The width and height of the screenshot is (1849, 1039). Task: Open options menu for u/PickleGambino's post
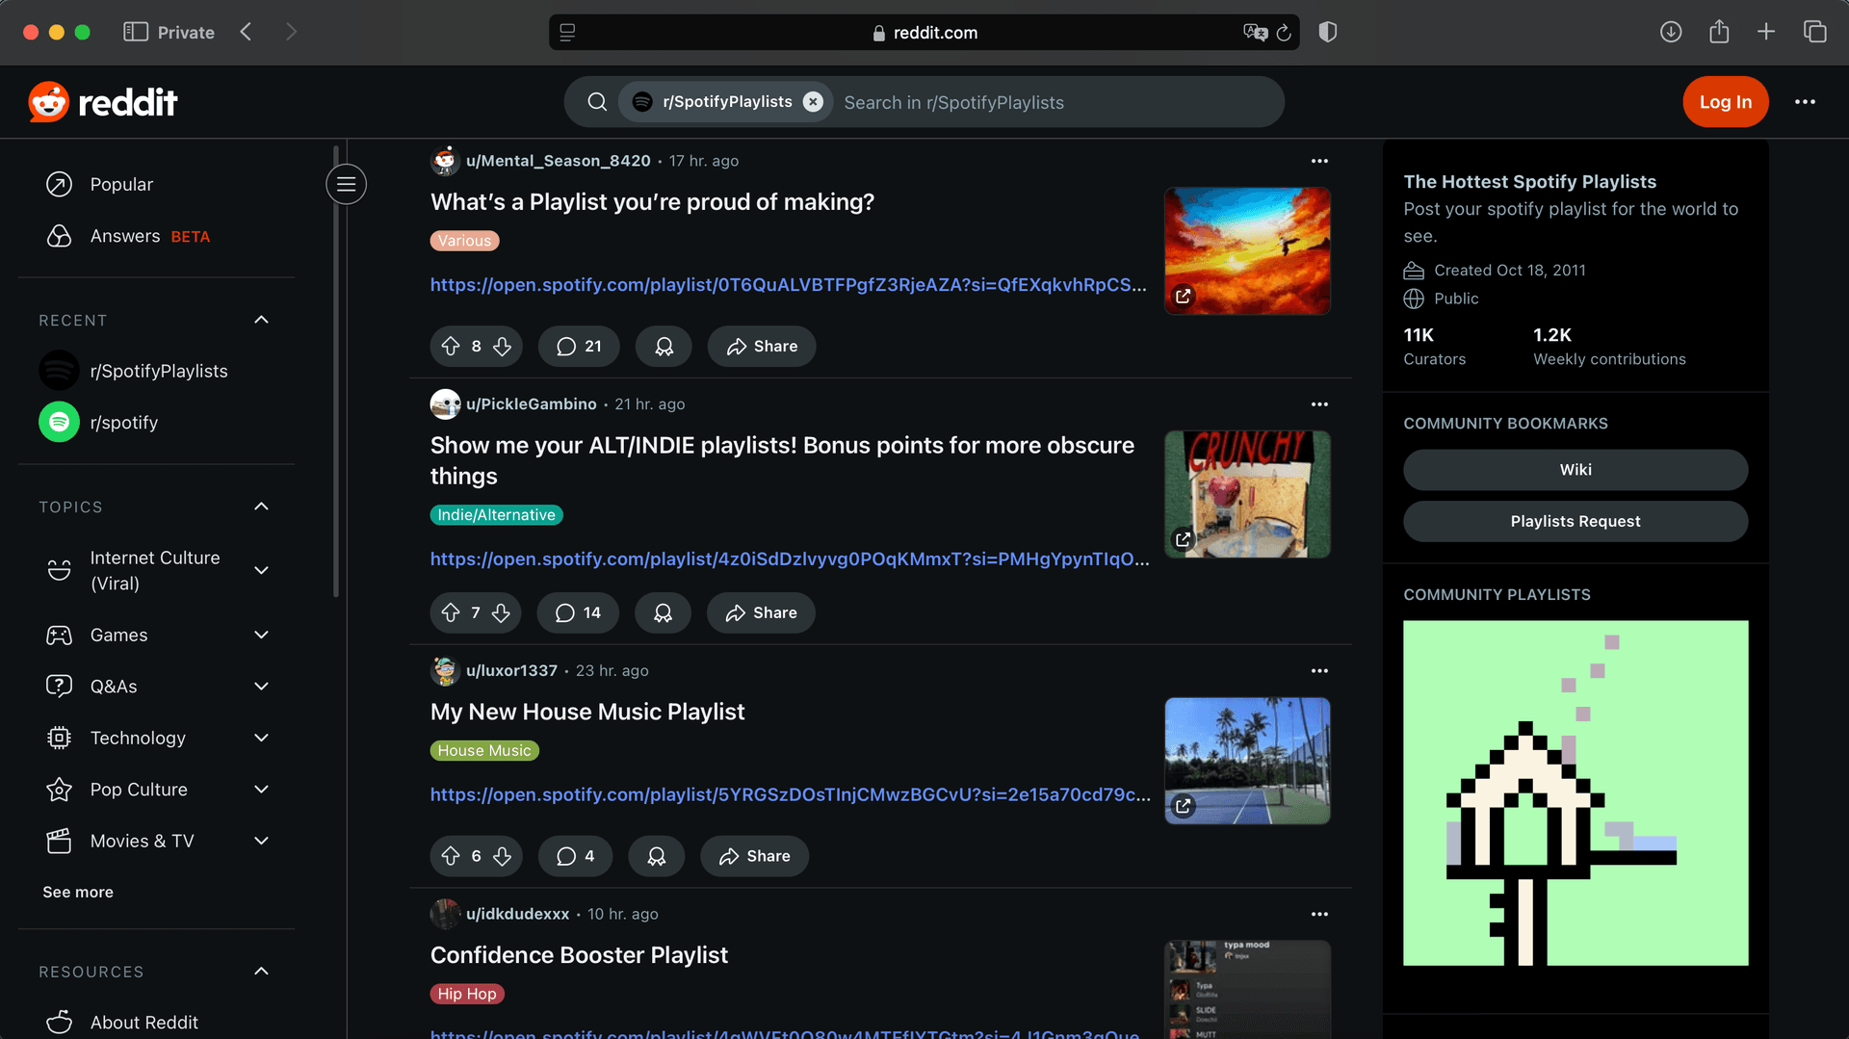[x=1319, y=404]
